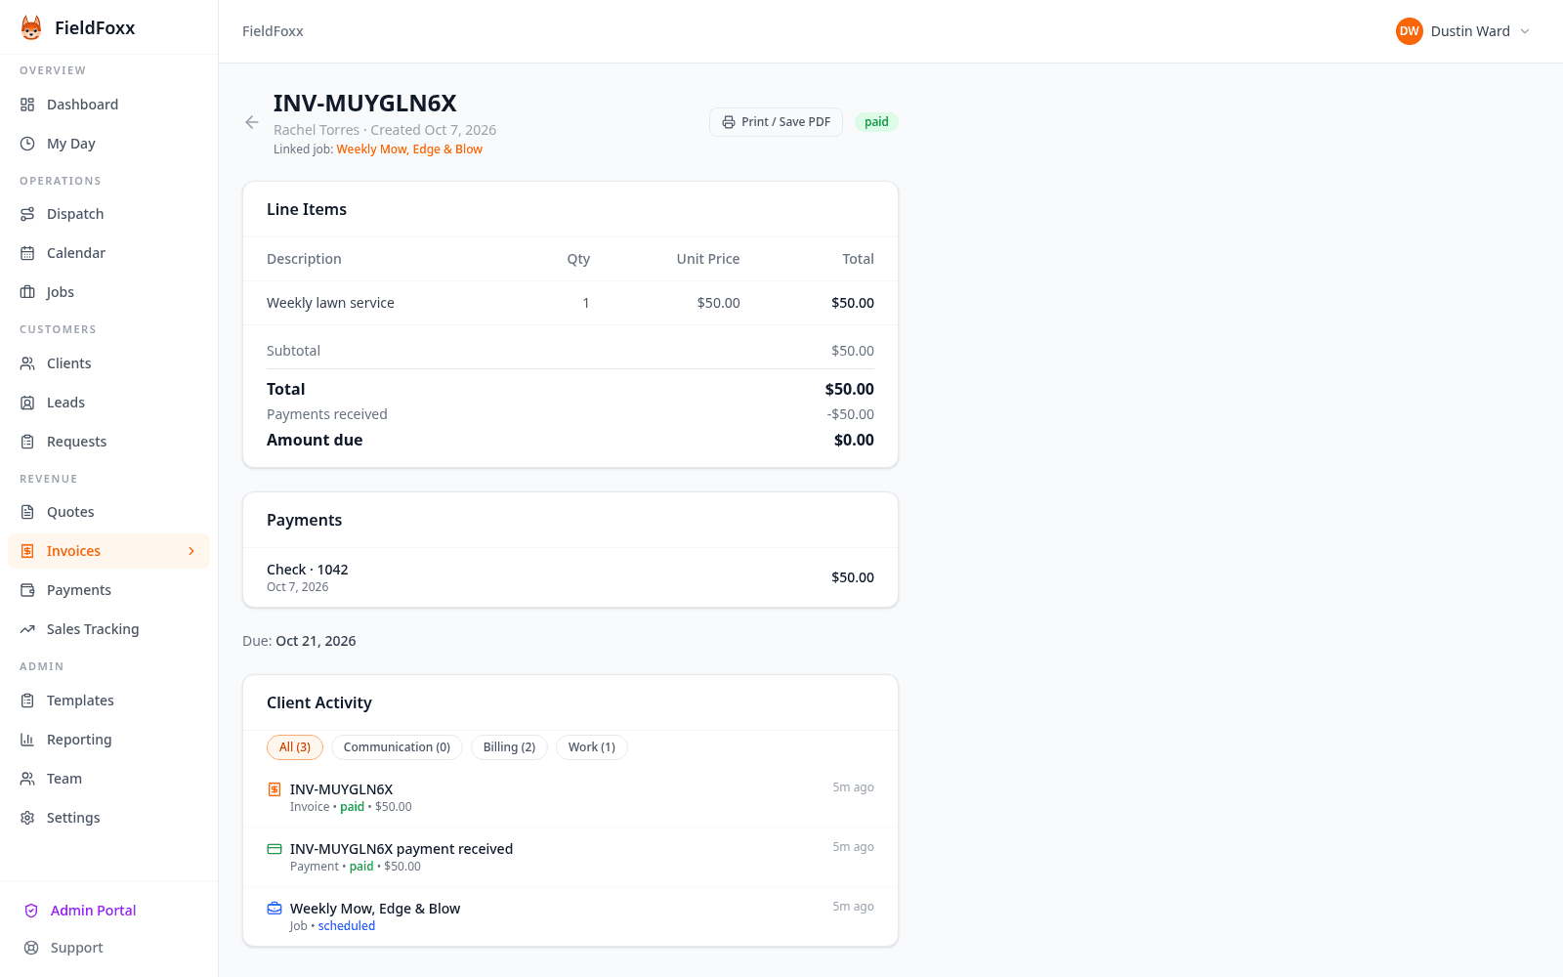Click the Admin Portal shield icon

[x=31, y=911]
